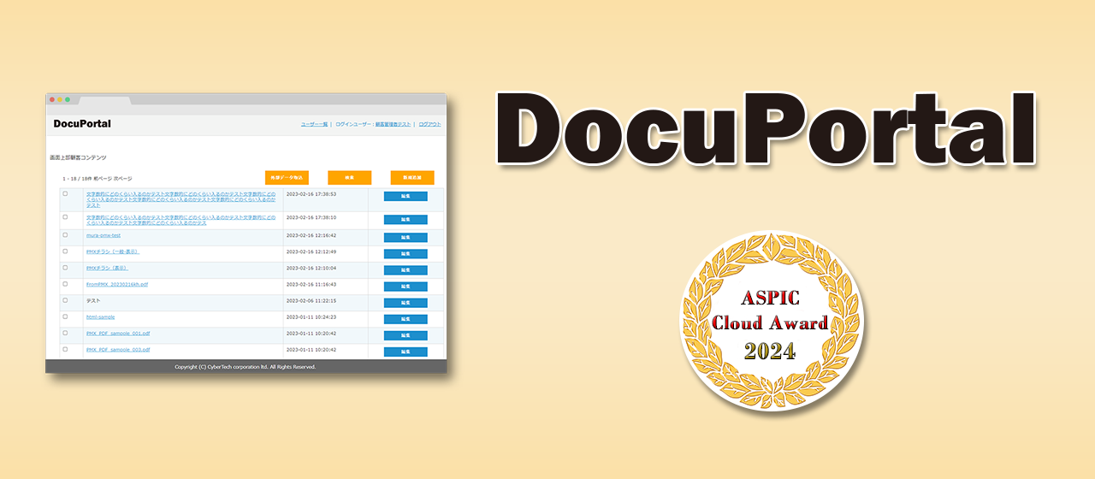Screen dimensions: 1095x479
Task: Open the PMX_PDF_sample_001.pdf link
Action: click(118, 333)
